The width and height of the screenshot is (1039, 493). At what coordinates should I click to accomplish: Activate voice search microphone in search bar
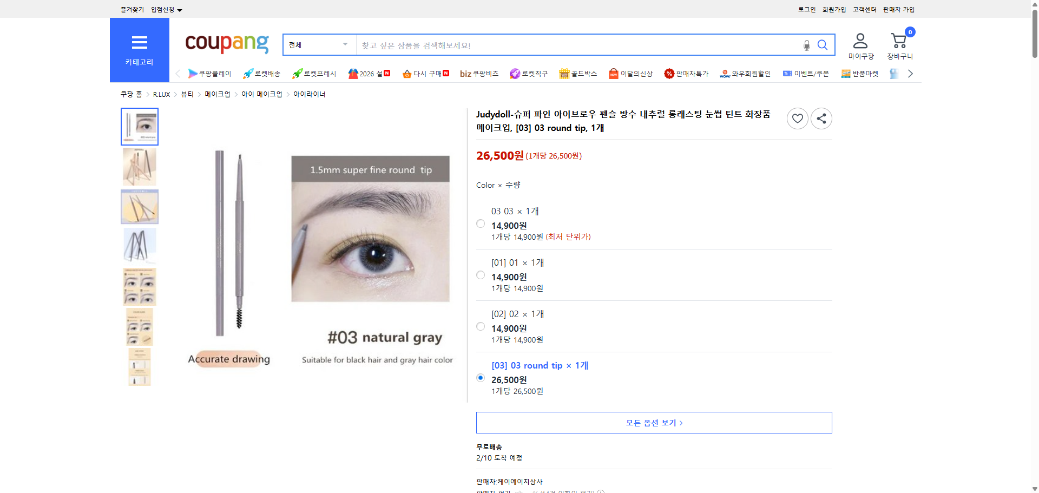click(x=806, y=45)
